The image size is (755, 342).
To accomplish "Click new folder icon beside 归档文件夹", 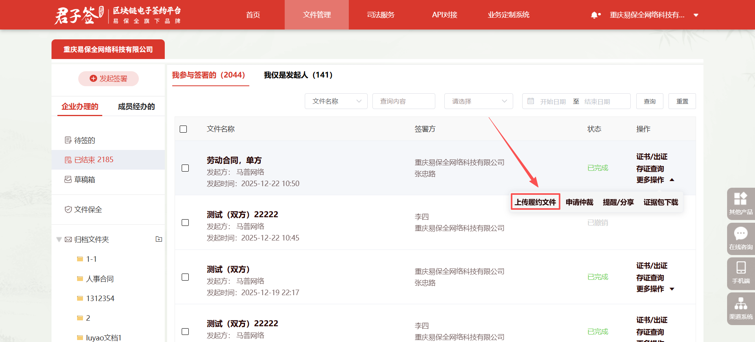I will point(159,239).
